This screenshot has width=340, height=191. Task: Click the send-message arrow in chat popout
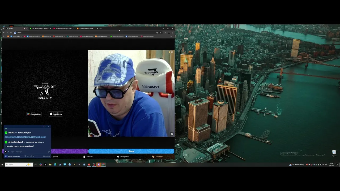click(49, 152)
